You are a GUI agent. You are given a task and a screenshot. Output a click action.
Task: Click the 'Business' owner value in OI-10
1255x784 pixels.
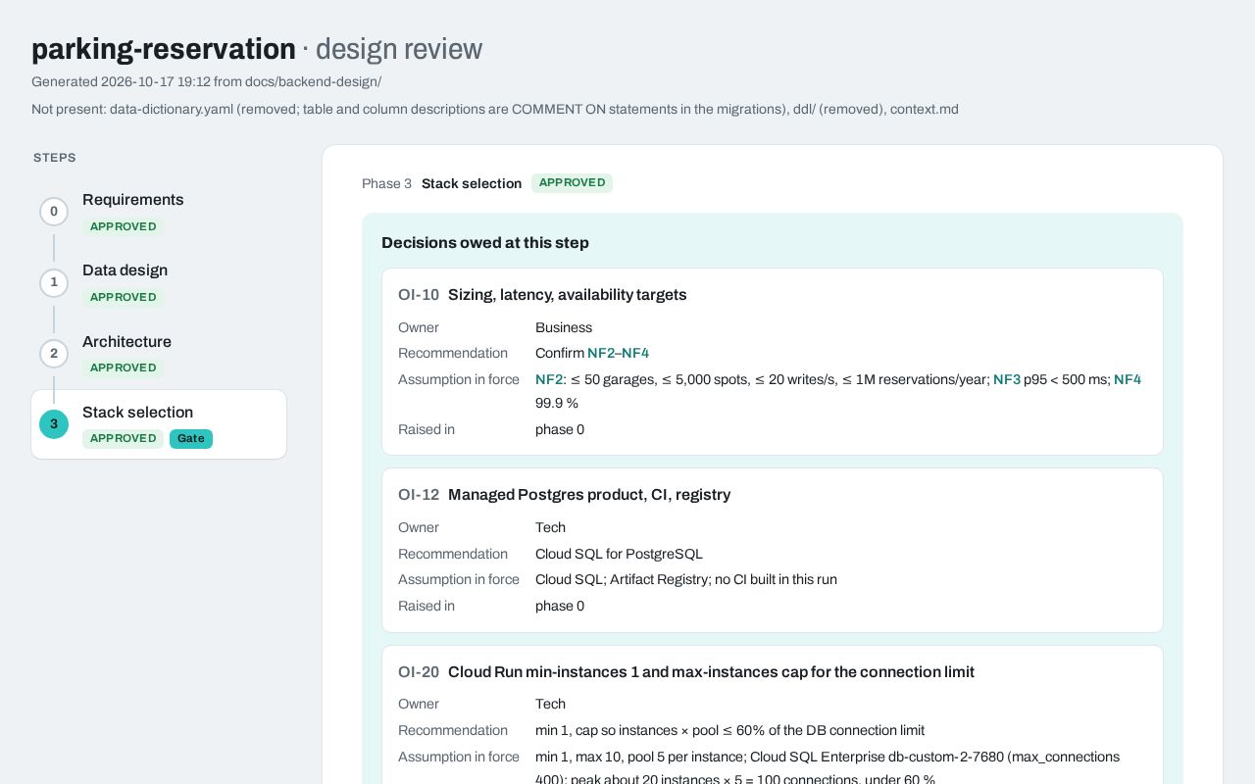564,328
